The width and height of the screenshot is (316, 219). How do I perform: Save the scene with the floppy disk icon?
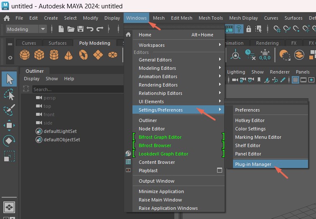tap(80, 29)
